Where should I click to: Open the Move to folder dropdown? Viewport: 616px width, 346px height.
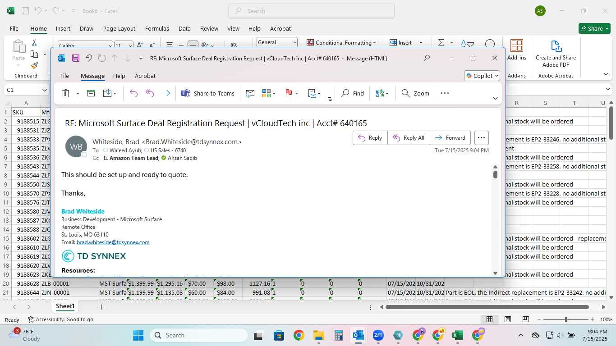pos(110,93)
